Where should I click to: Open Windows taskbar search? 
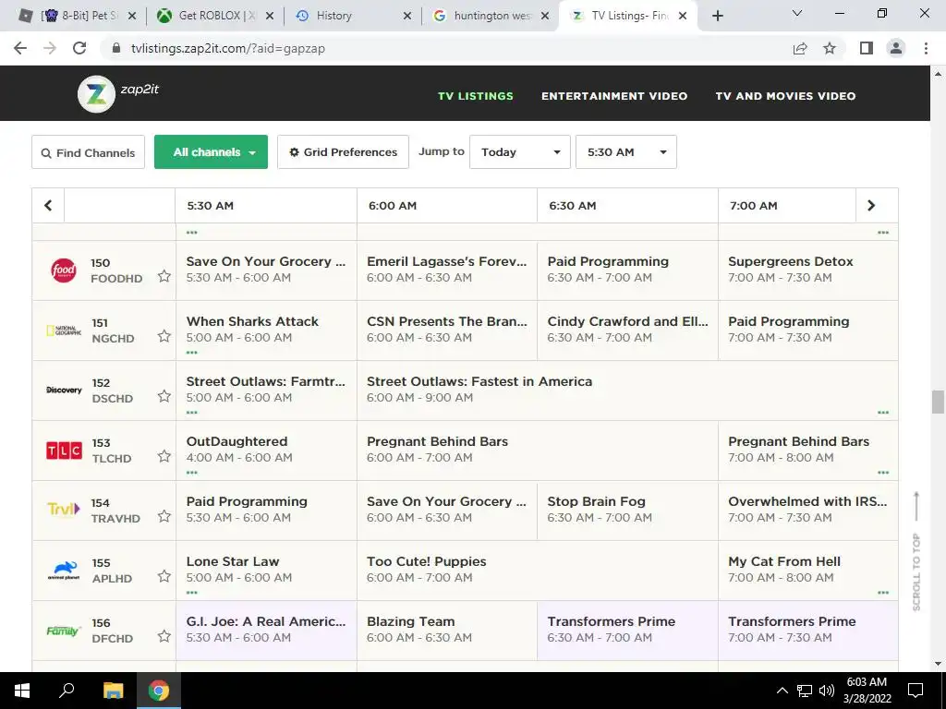67,691
